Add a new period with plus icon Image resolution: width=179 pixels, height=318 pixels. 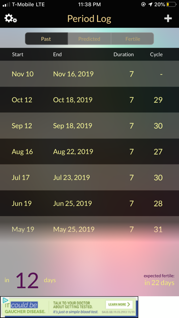click(x=168, y=18)
